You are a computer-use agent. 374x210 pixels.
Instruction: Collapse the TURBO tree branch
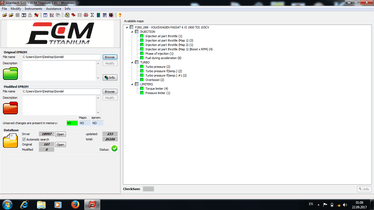coord(132,62)
